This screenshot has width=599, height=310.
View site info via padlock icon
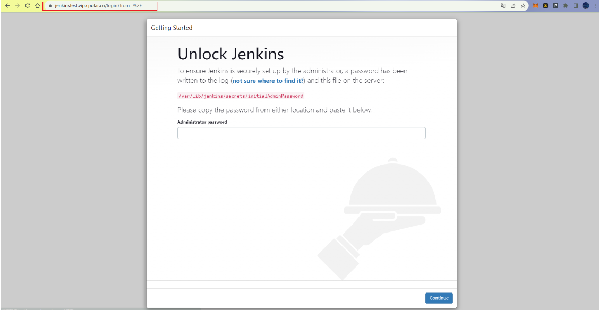(x=49, y=6)
